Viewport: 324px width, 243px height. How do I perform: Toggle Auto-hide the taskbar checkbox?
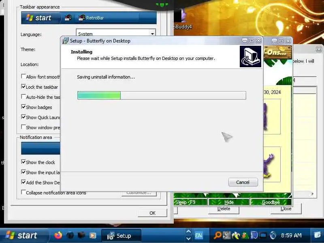(x=23, y=96)
